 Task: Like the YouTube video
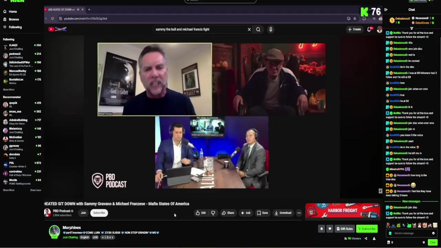(201, 213)
